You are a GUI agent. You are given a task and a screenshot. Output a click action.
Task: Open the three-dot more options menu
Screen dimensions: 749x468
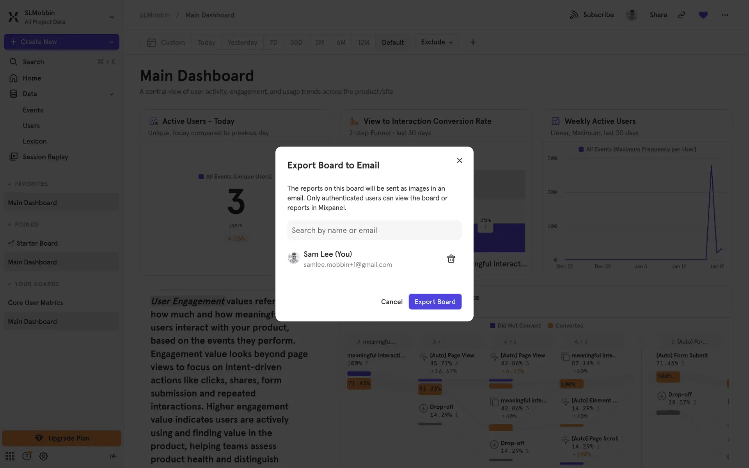coord(724,15)
